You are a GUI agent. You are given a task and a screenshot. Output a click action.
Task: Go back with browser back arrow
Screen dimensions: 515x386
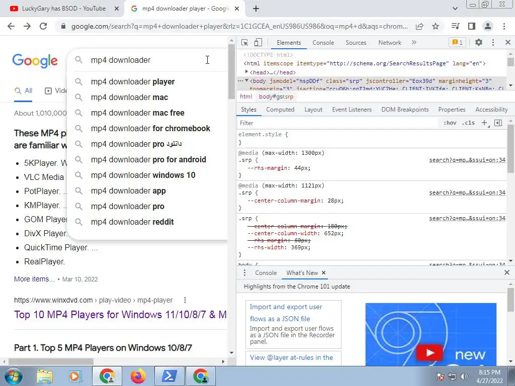[x=11, y=26]
